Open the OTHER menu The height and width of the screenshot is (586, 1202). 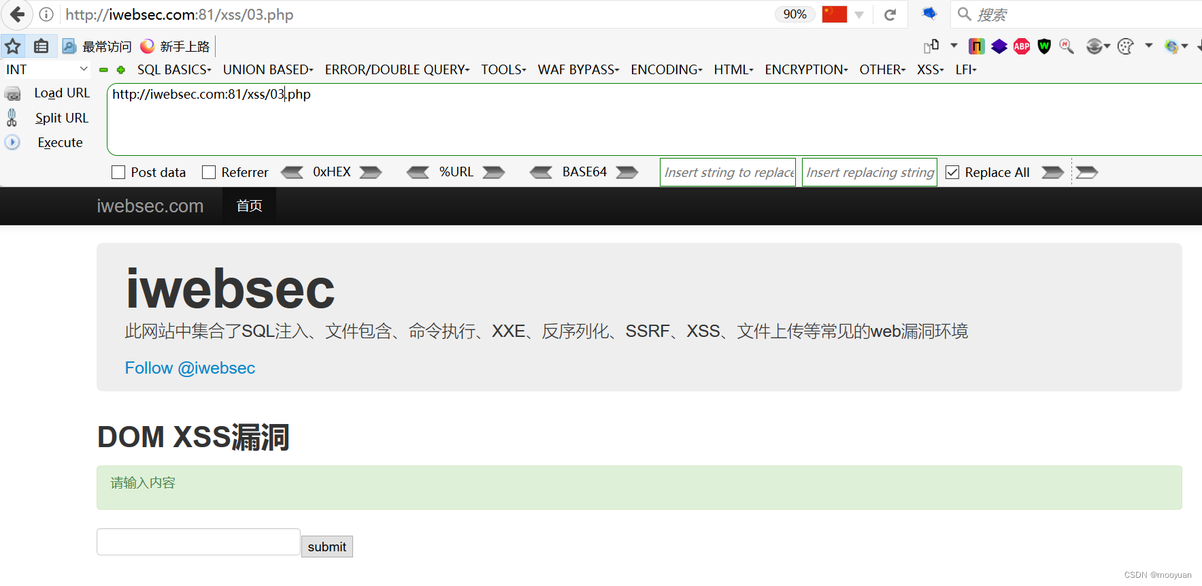(882, 69)
